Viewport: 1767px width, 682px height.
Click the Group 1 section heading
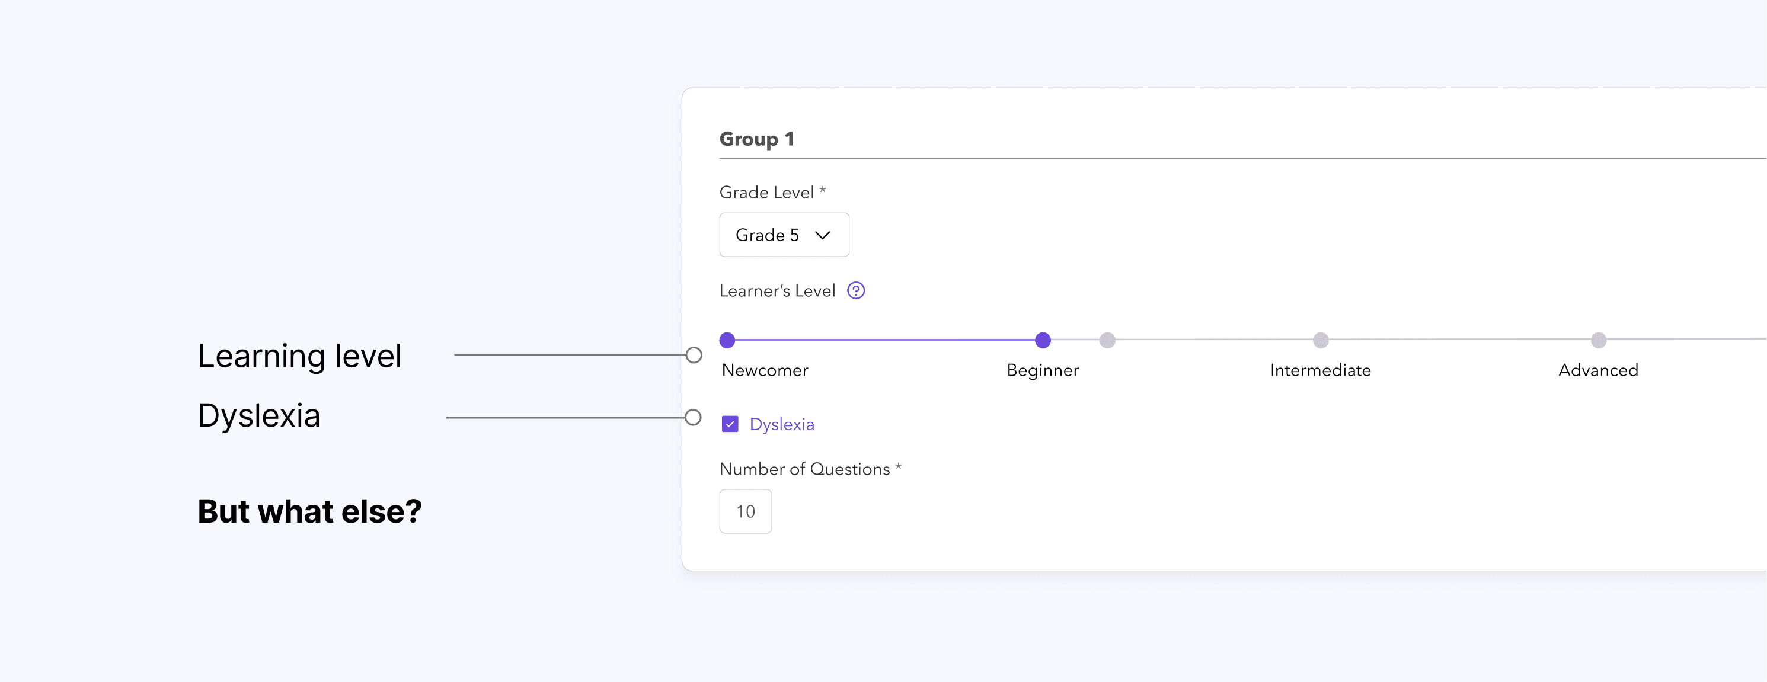(756, 139)
